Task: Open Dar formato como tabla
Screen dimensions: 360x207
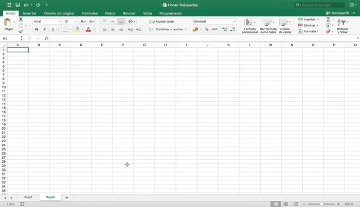Action: [x=268, y=26]
